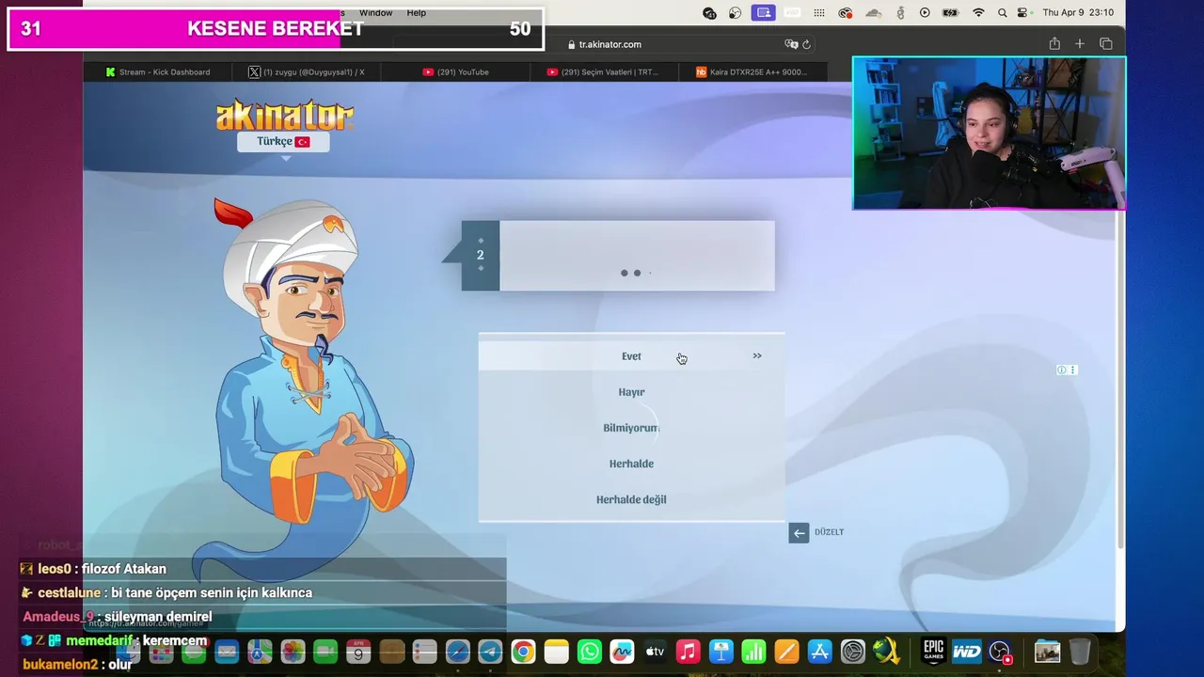Open a new tab with plus icon
This screenshot has height=677, width=1204.
point(1080,43)
